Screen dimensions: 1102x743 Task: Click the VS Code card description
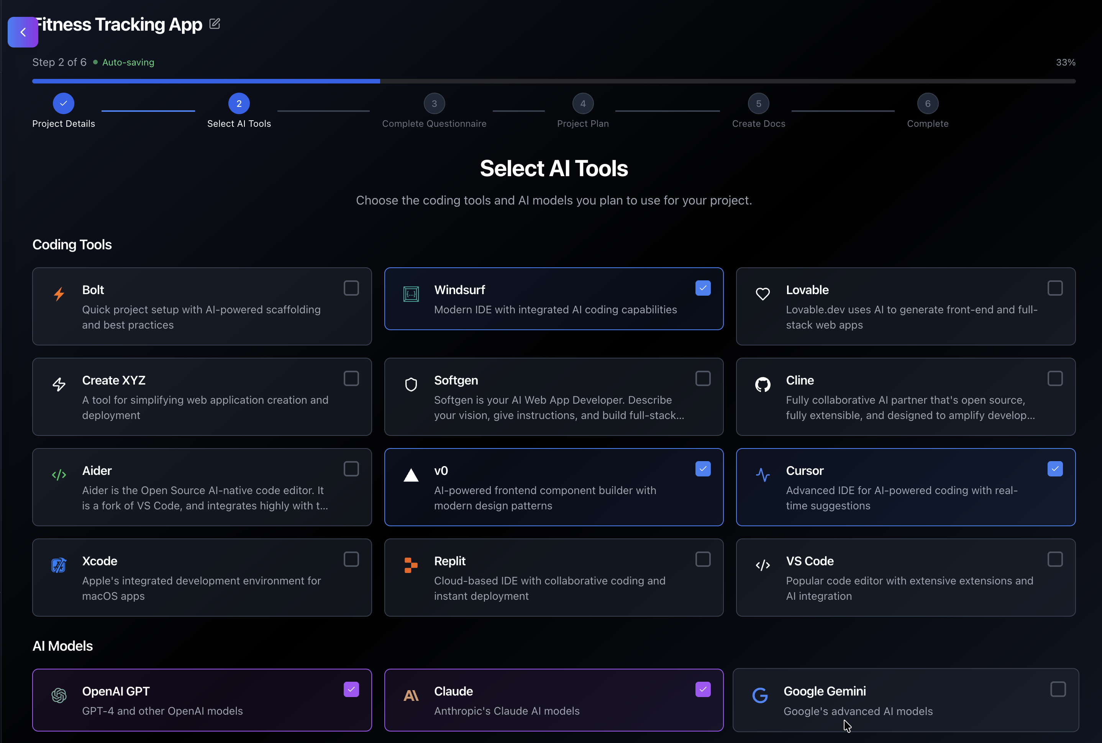tap(910, 589)
